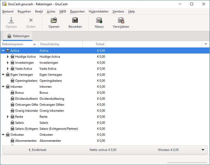Click the Sluiten close toolbar icon
210x165 pixels.
[x=31, y=20]
